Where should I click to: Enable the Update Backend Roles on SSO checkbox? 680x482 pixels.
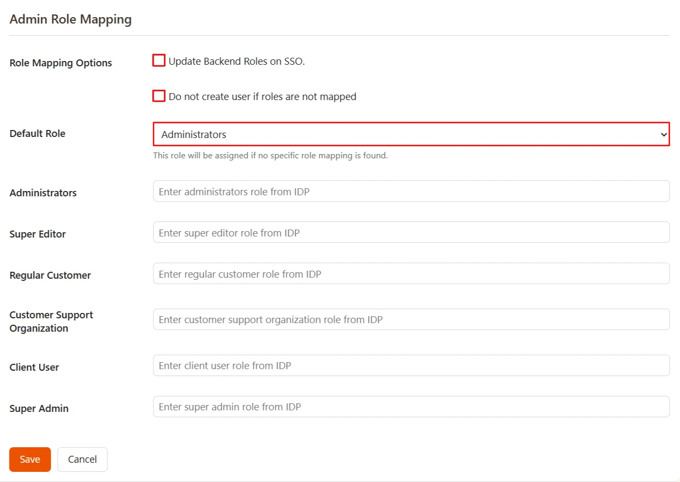coord(158,60)
